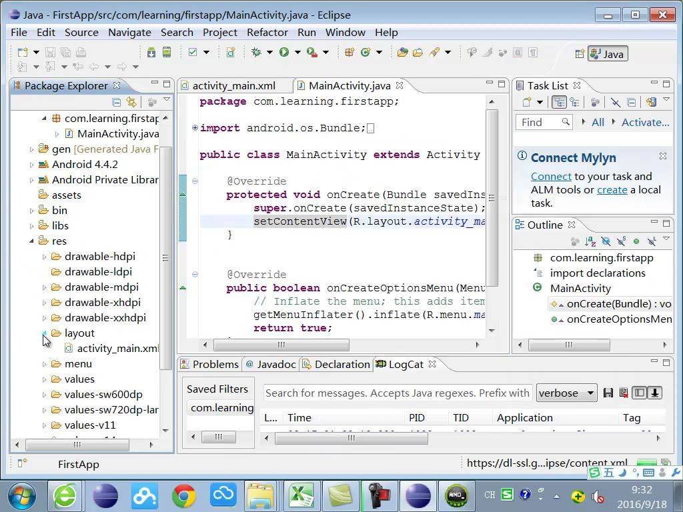Toggle LogCat Scroll Lock button
Screen dimensions: 683x512
[x=654, y=393]
